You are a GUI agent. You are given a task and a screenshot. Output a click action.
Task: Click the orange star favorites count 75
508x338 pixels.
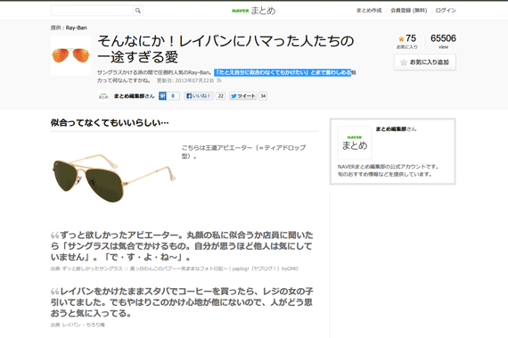tap(407, 38)
